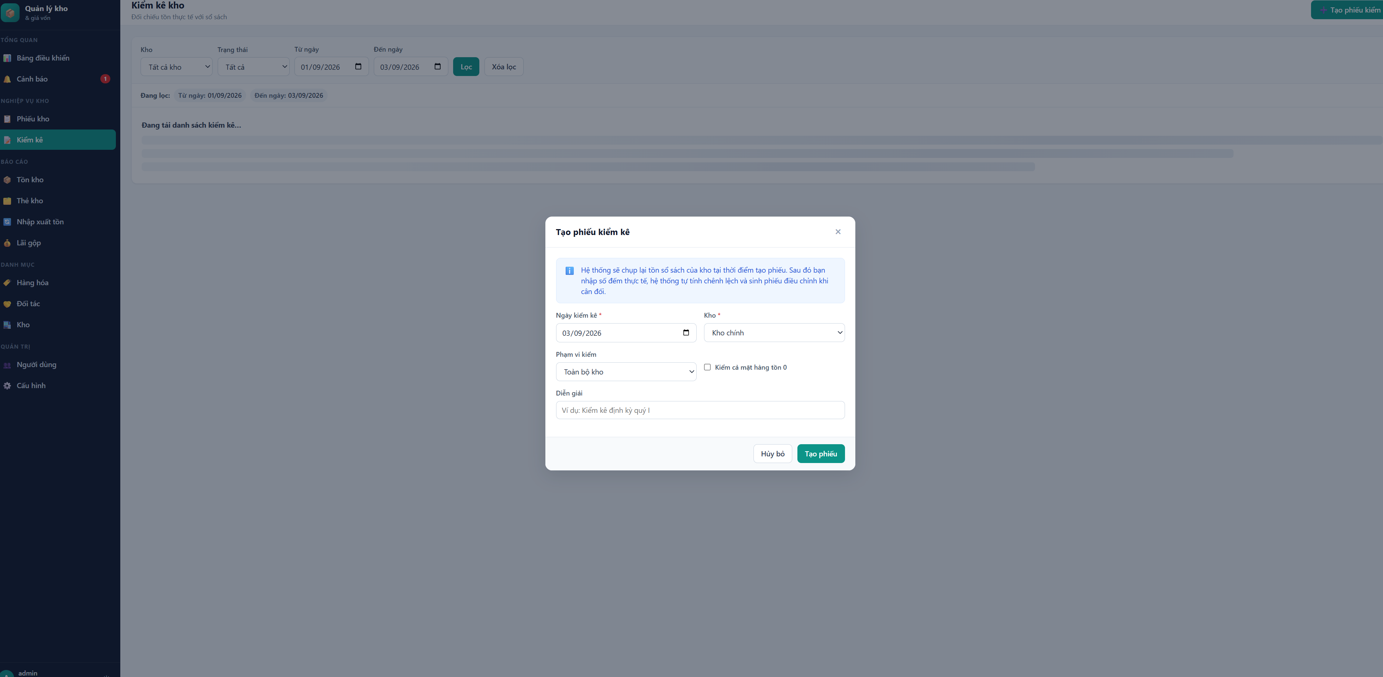Go to Bảng điều khiển menu item
Viewport: 1383px width, 677px height.
tap(58, 58)
